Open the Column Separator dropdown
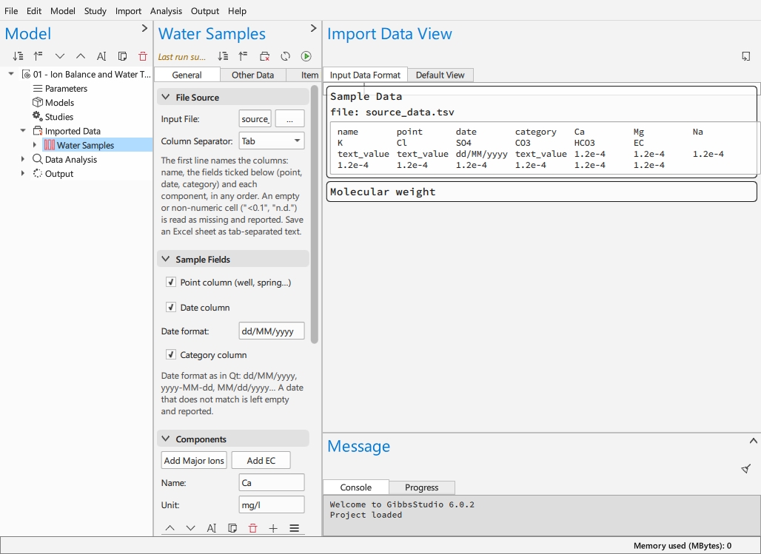 click(272, 141)
